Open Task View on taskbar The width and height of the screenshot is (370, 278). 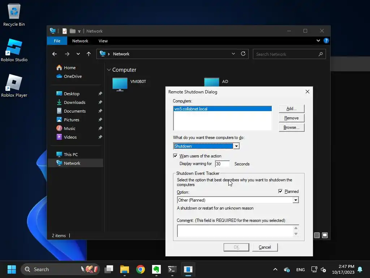tap(109, 269)
